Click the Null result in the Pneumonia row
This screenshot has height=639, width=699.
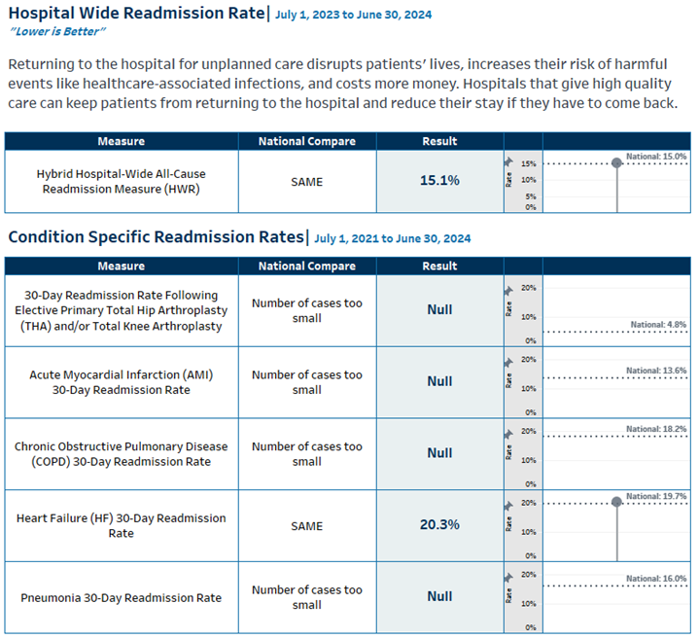coord(439,597)
